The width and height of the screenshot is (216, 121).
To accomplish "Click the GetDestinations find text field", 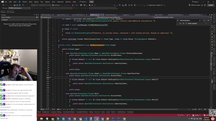I will [x=189, y=21].
